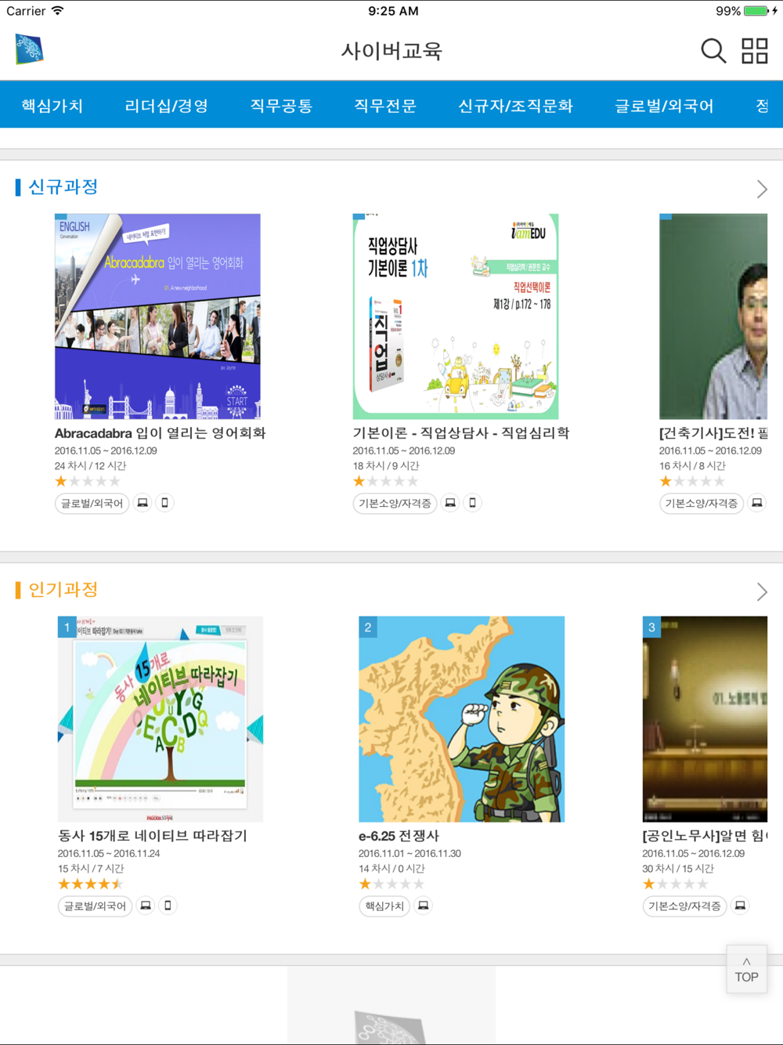This screenshot has width=783, height=1045.
Task: Click the 사이버교육 page title
Action: click(x=391, y=51)
